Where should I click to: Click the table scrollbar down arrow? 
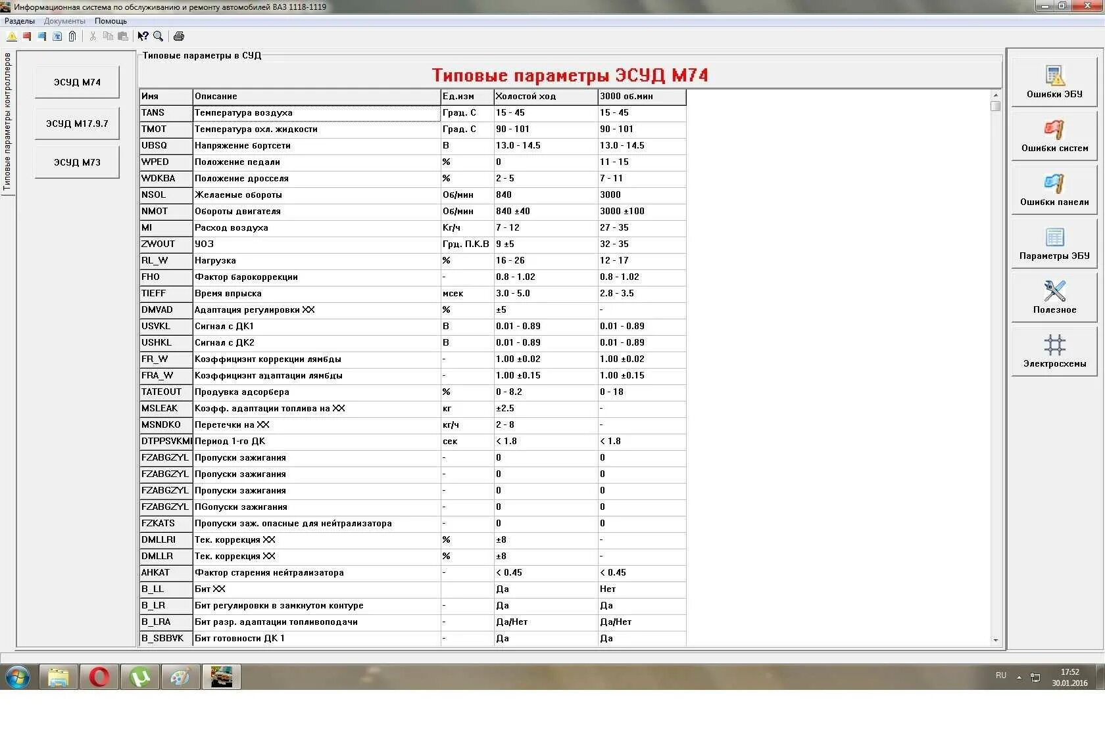[995, 640]
